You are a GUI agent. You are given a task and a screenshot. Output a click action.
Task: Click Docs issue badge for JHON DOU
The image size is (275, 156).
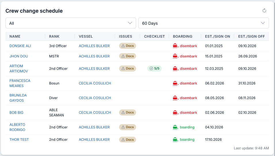[x=127, y=56]
